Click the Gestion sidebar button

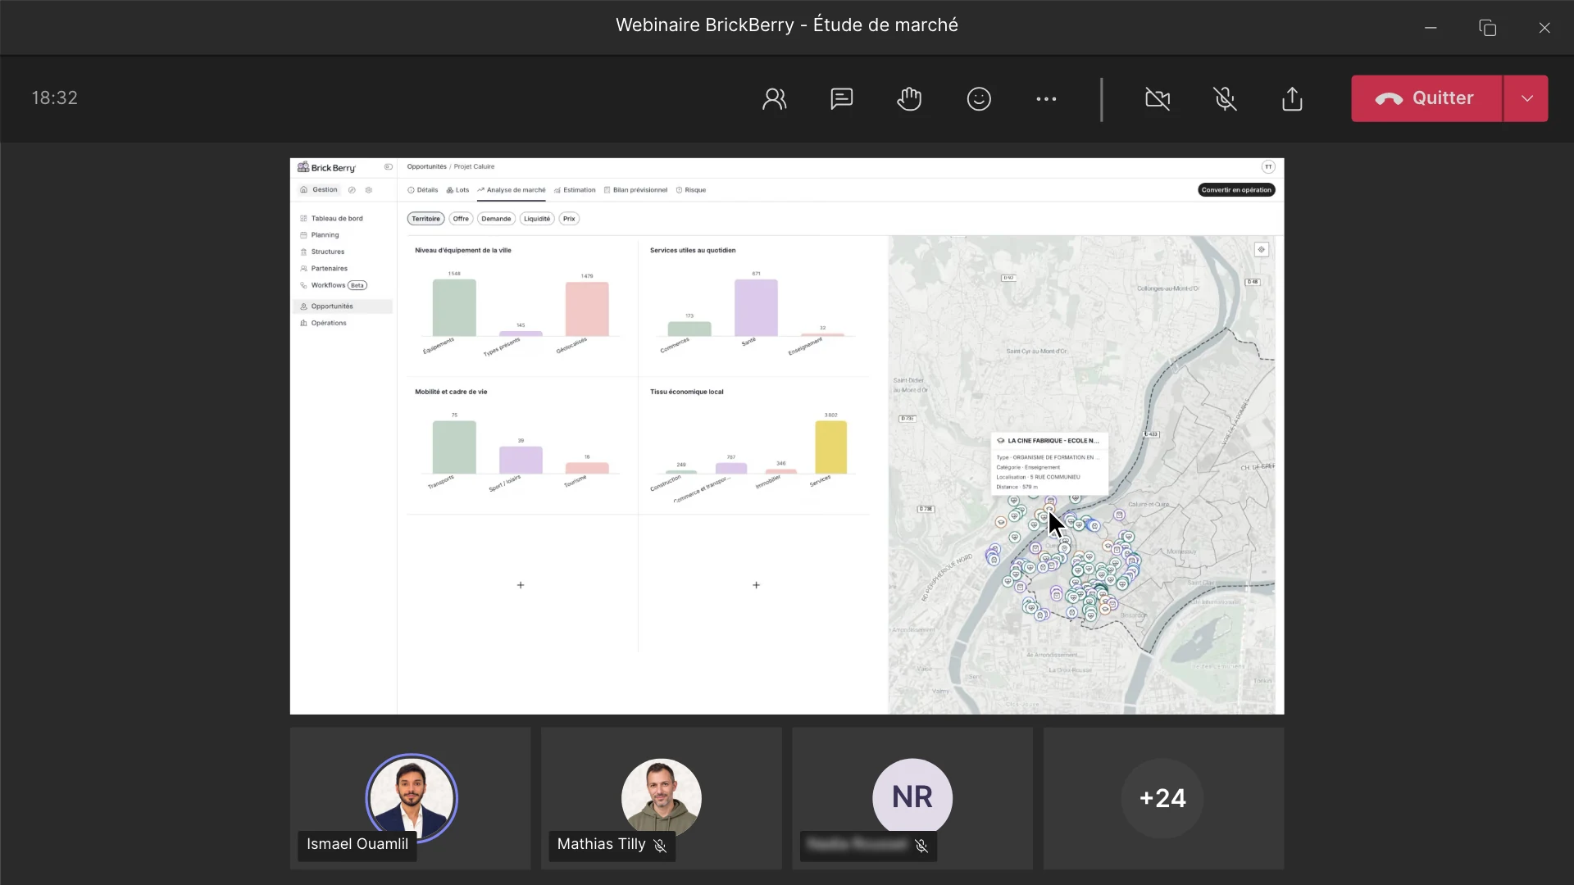point(319,190)
